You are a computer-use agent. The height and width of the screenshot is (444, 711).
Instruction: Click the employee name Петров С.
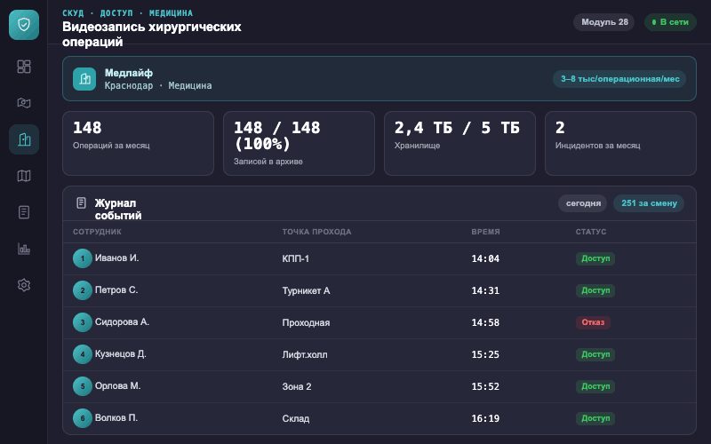click(116, 290)
